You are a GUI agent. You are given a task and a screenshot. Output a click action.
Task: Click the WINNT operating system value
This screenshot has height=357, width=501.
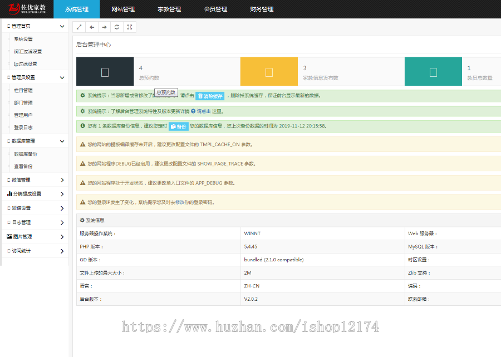point(252,234)
